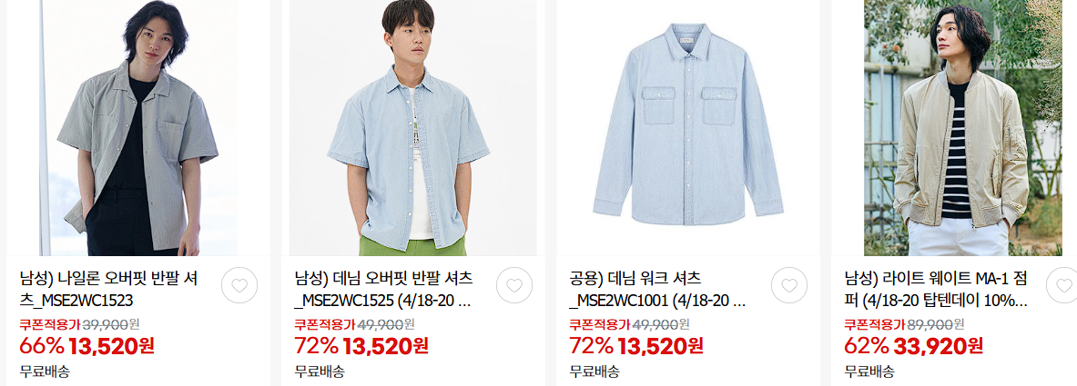Open the light blue denim short-sleeve model photo
Image resolution: width=1077 pixels, height=386 pixels.
pos(412,127)
